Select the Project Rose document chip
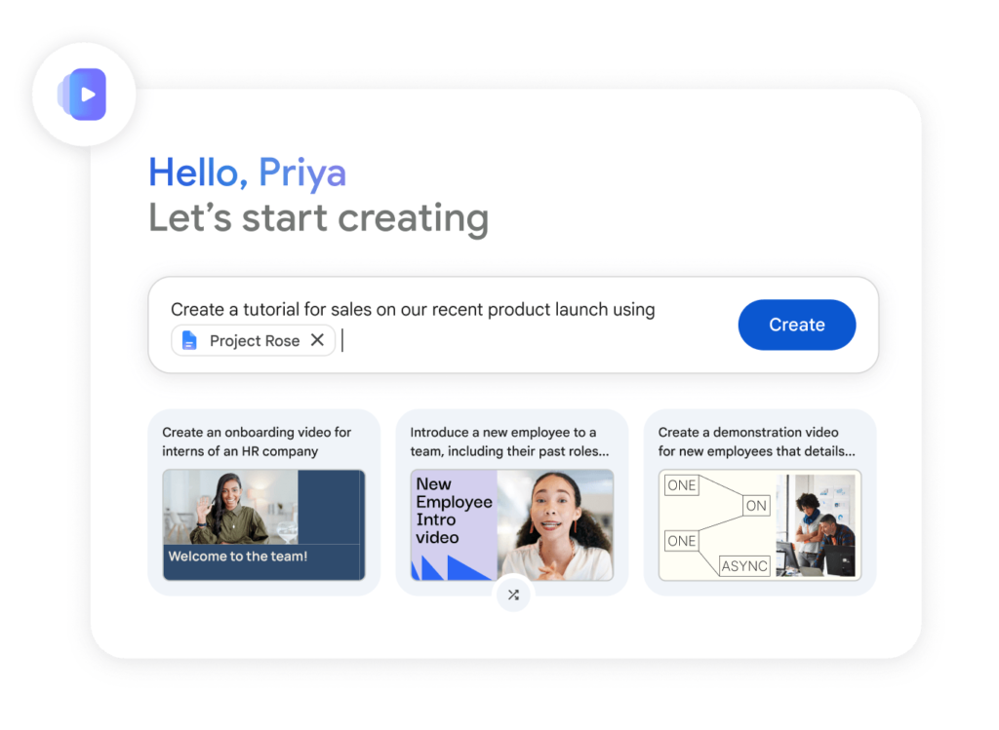Image resolution: width=999 pixels, height=730 pixels. (x=253, y=340)
